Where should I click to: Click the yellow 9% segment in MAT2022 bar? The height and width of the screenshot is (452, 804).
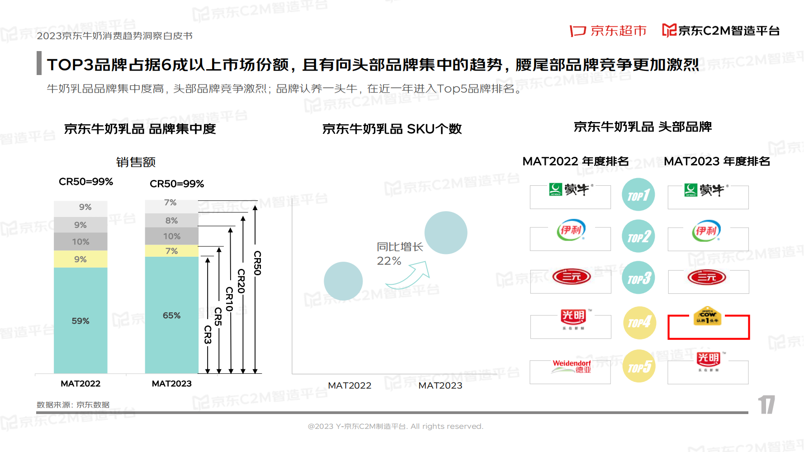click(80, 259)
